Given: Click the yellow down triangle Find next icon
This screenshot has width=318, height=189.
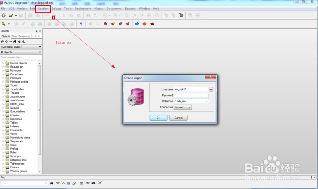Looking at the screenshot, I should pos(58,183).
